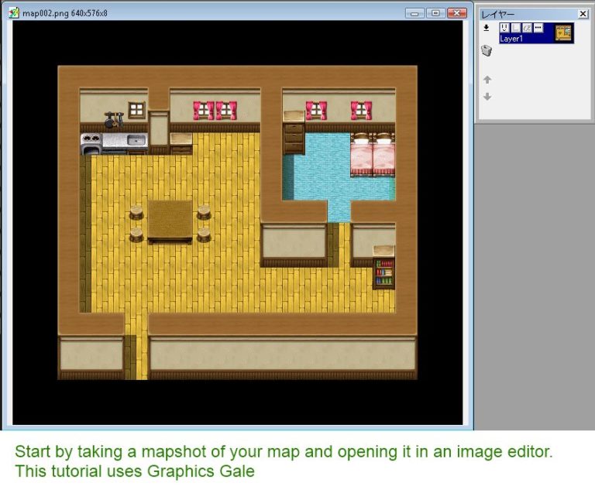Click the bookshelf in the map image
595x493 pixels.
click(x=383, y=273)
